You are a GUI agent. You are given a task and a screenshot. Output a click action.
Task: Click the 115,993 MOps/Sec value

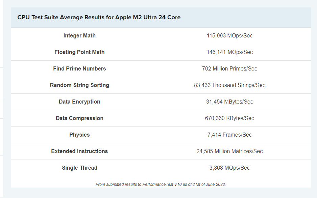[x=229, y=35]
